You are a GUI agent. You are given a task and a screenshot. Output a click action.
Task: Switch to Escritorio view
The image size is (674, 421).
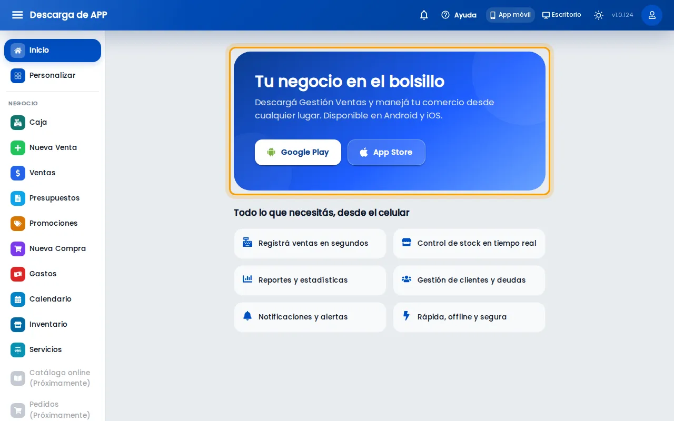click(562, 15)
